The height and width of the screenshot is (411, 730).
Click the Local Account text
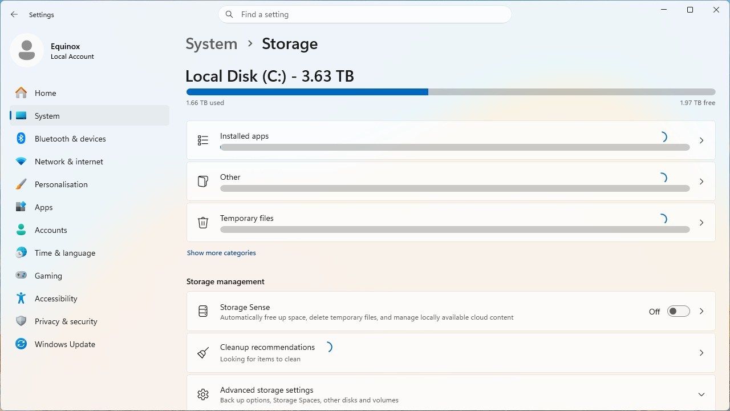[x=72, y=57]
